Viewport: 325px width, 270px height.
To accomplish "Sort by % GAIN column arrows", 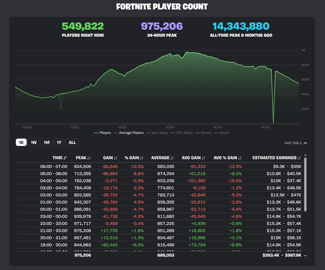I will click(x=142, y=158).
